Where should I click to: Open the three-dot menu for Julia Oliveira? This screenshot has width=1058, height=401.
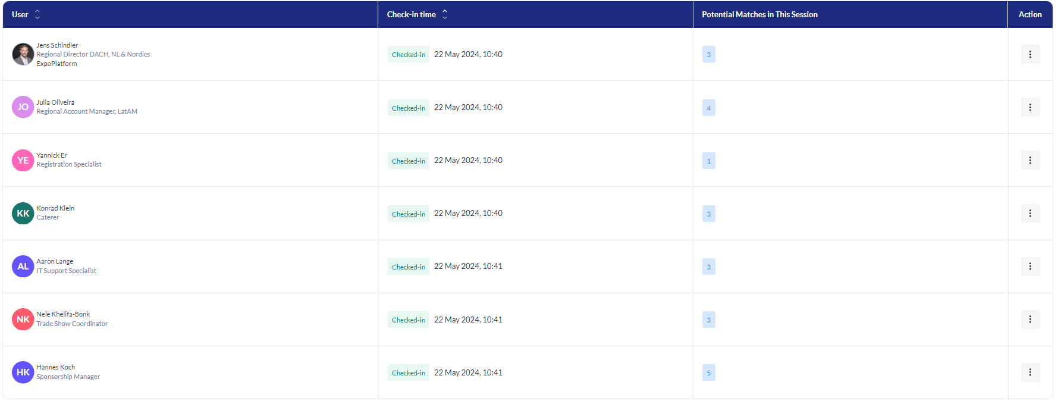coord(1029,107)
